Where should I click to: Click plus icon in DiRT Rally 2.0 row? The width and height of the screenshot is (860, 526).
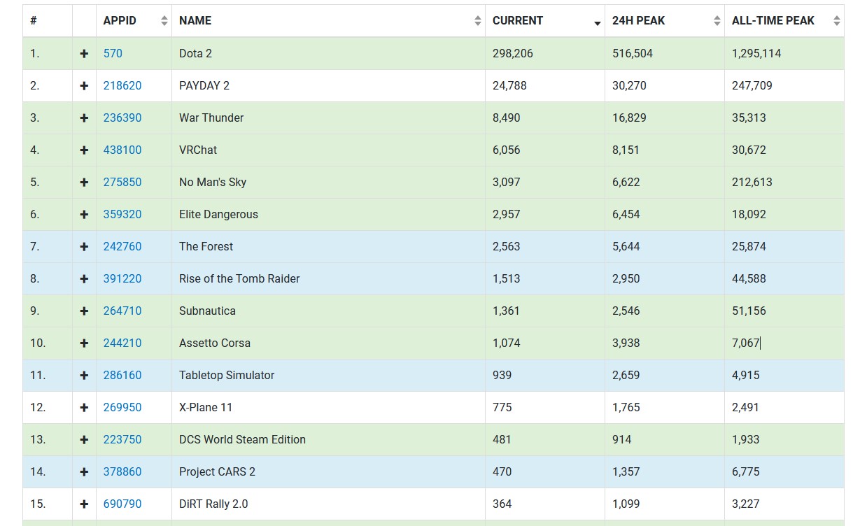coord(84,504)
